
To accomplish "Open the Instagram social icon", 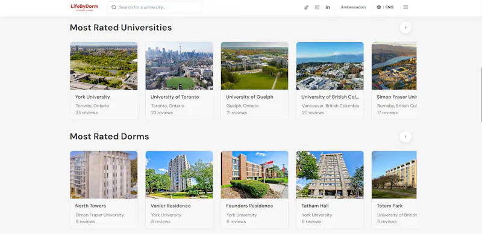I will pos(317,7).
